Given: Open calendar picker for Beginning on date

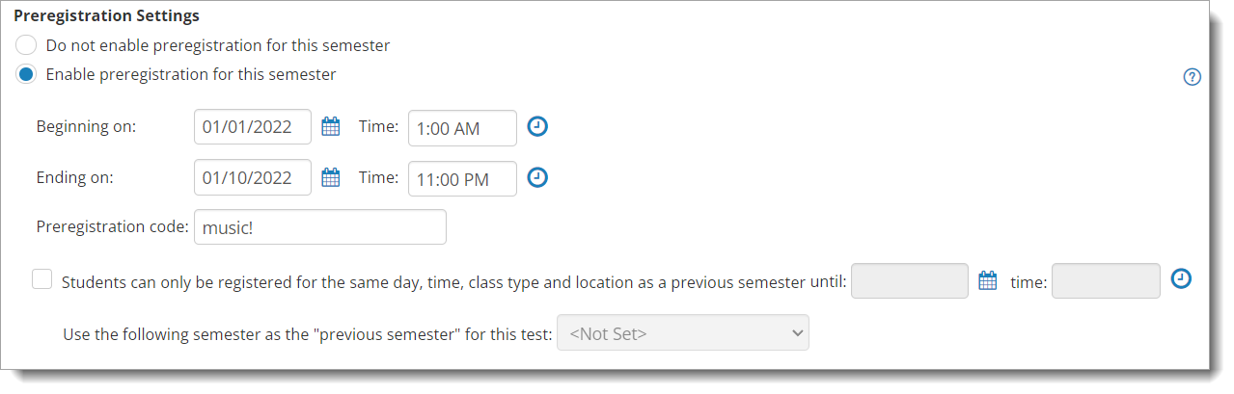Looking at the screenshot, I should (x=331, y=126).
